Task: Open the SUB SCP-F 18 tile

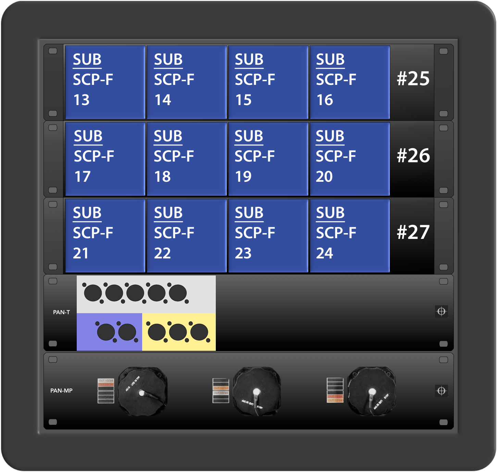Action: pyautogui.click(x=187, y=159)
